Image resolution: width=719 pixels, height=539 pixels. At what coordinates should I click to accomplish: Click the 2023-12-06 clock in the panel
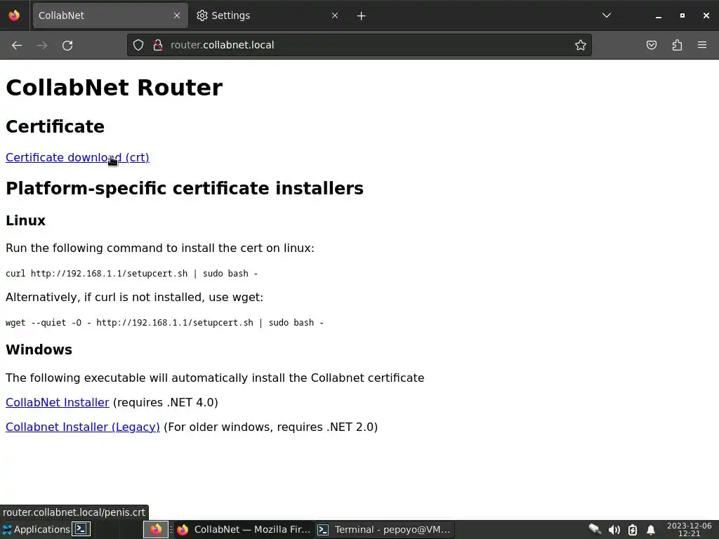point(690,529)
